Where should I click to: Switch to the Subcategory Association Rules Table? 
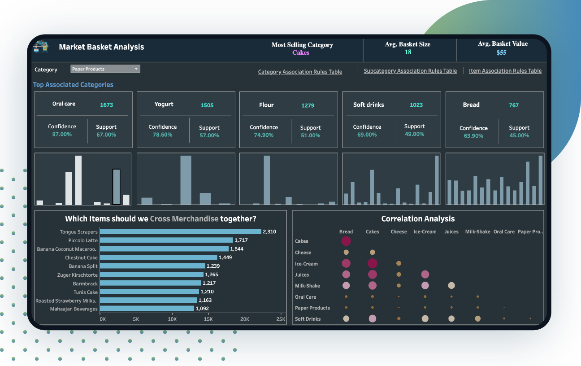coord(410,70)
